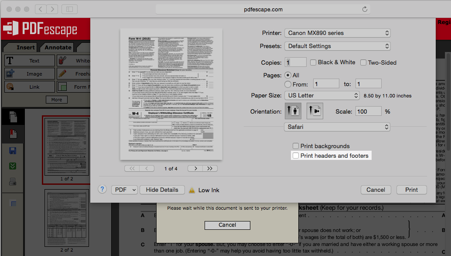Image resolution: width=451 pixels, height=256 pixels.
Task: Go to previous preview page
Action: [147, 169]
